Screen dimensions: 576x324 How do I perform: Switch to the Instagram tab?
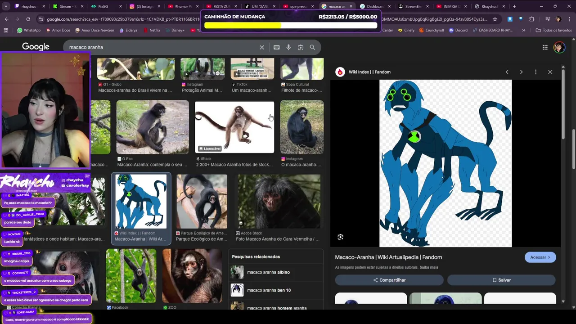(x=144, y=6)
